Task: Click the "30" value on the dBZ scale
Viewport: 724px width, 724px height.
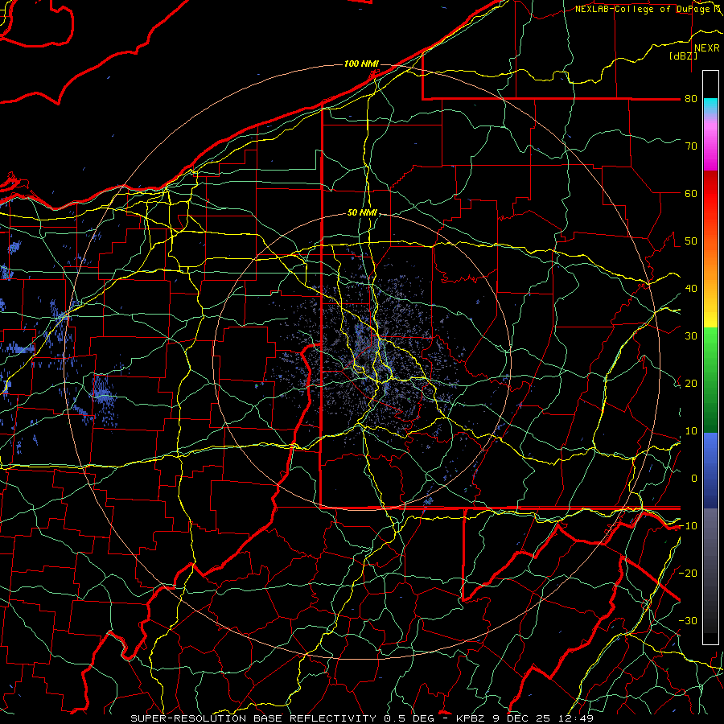Action: [691, 335]
